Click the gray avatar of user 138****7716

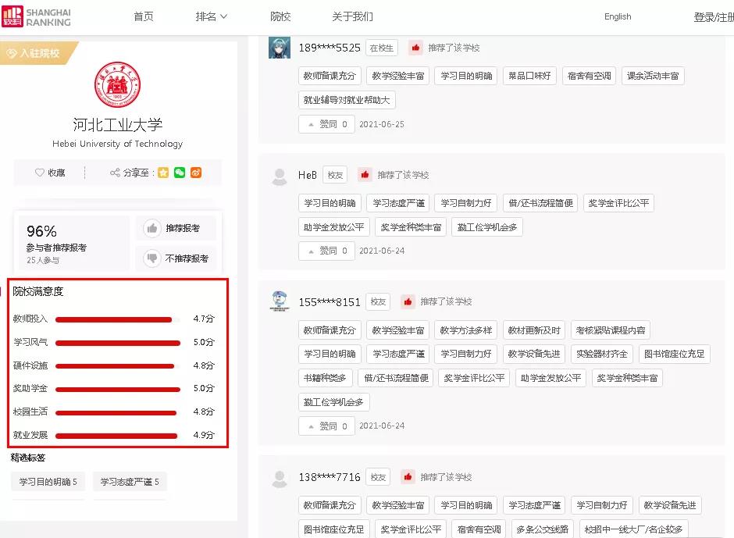point(280,477)
